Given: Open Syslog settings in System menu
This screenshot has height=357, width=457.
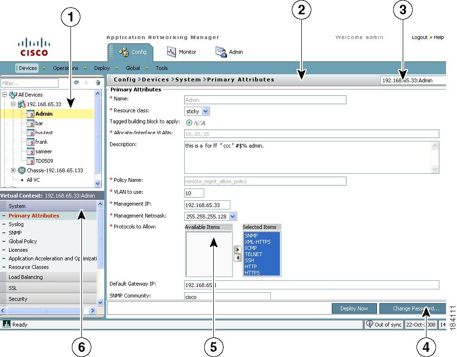Looking at the screenshot, I should point(16,224).
